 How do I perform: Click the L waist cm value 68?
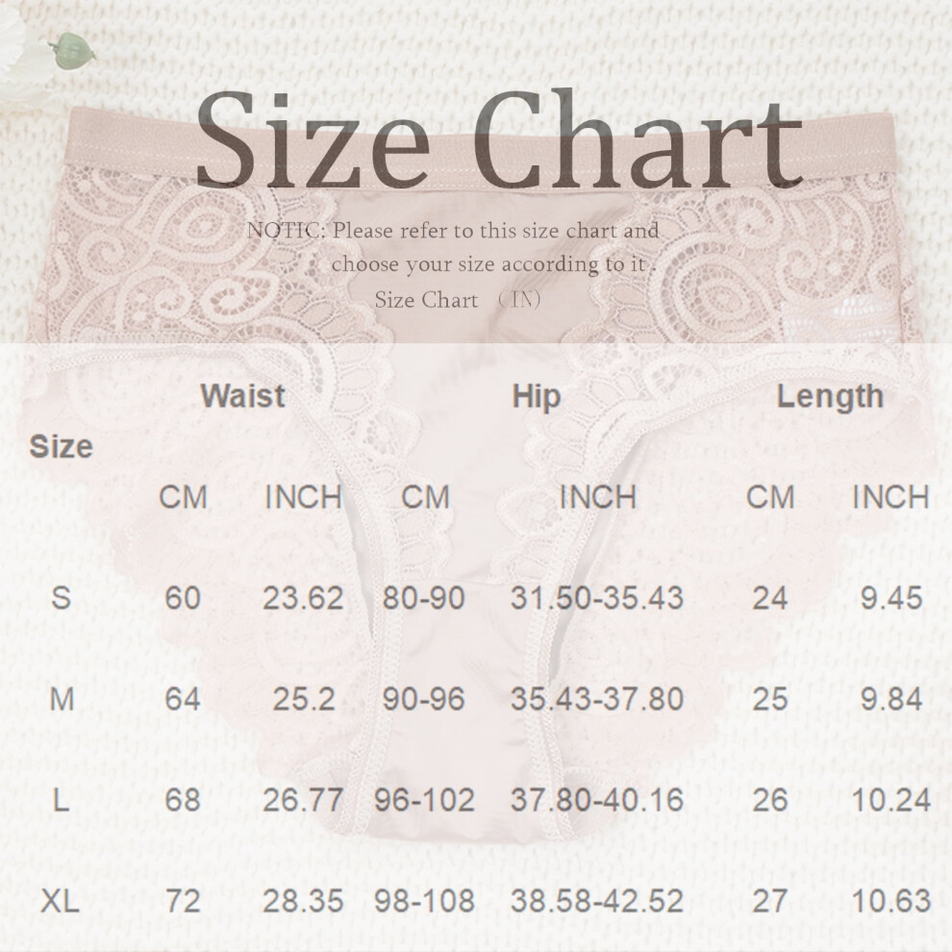point(183,800)
